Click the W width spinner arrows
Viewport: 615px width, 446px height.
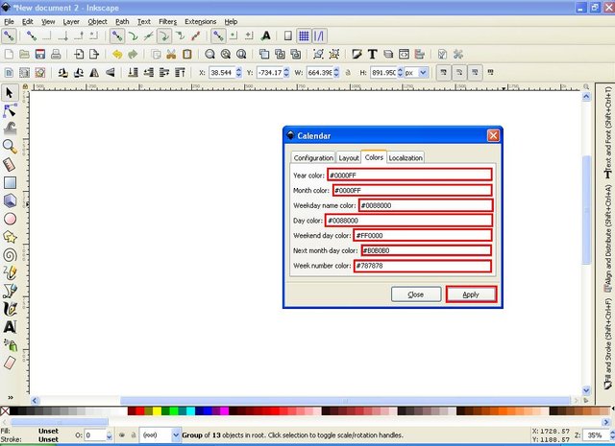[x=336, y=73]
